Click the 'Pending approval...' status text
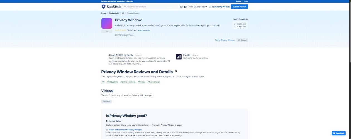Screen dimensions: 351x139 [125, 35]
